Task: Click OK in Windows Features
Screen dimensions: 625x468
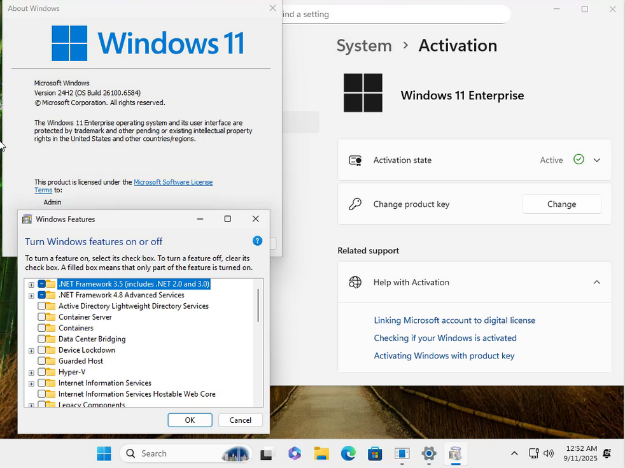Action: click(190, 420)
